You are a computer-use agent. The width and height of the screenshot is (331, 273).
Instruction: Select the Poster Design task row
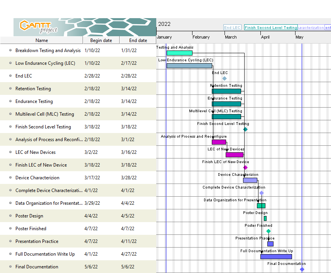click(78, 216)
